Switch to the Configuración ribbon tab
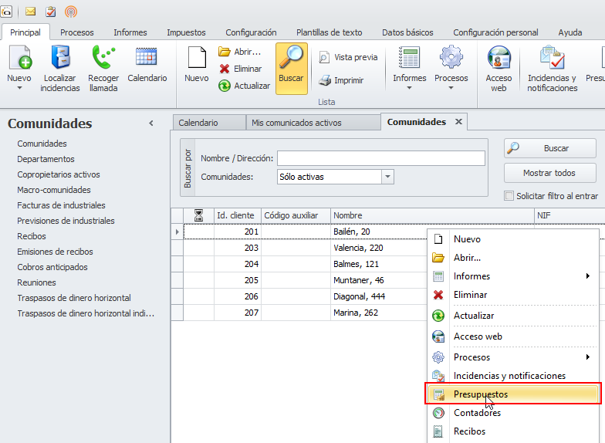Viewport: 605px width, 443px height. point(251,32)
